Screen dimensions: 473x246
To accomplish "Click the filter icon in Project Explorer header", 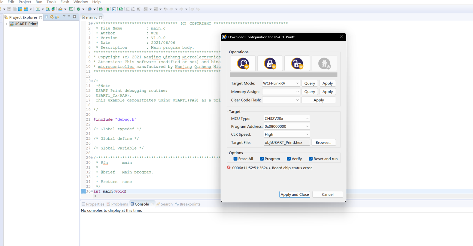I will 57,17.
